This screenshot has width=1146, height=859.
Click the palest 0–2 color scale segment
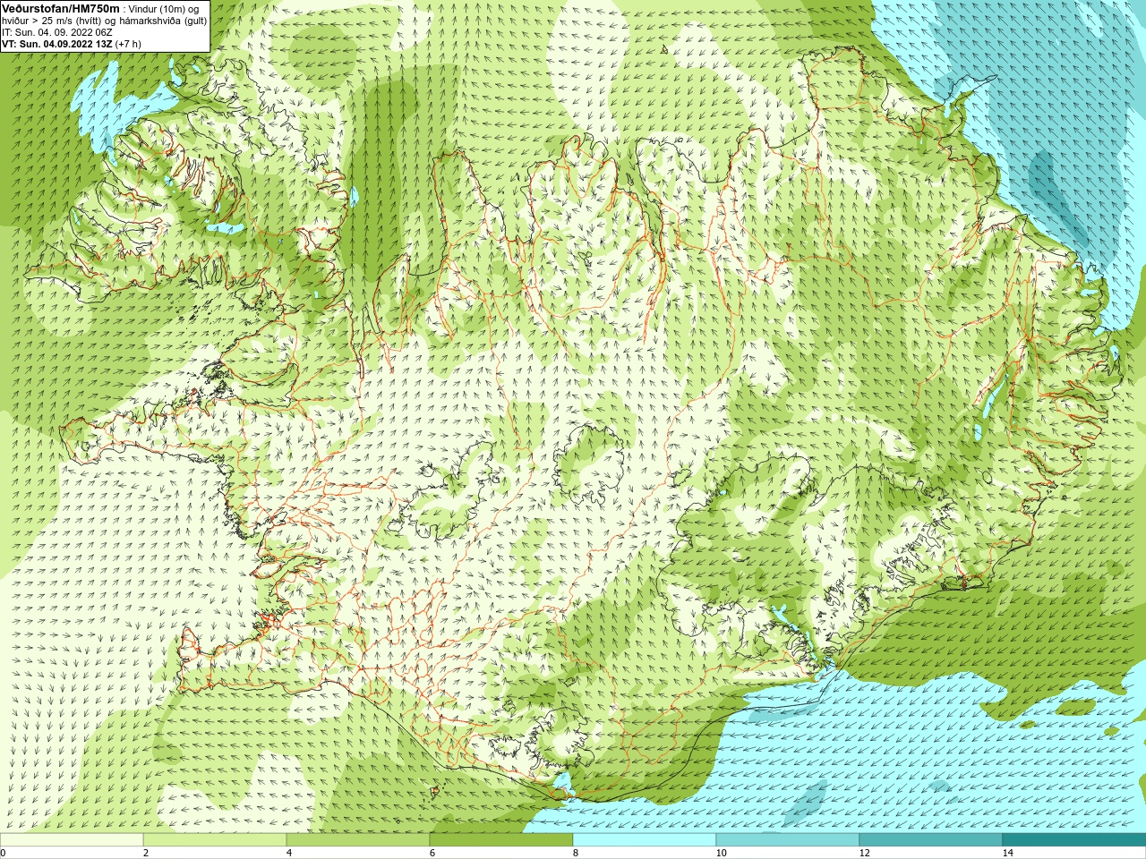pos(72,840)
